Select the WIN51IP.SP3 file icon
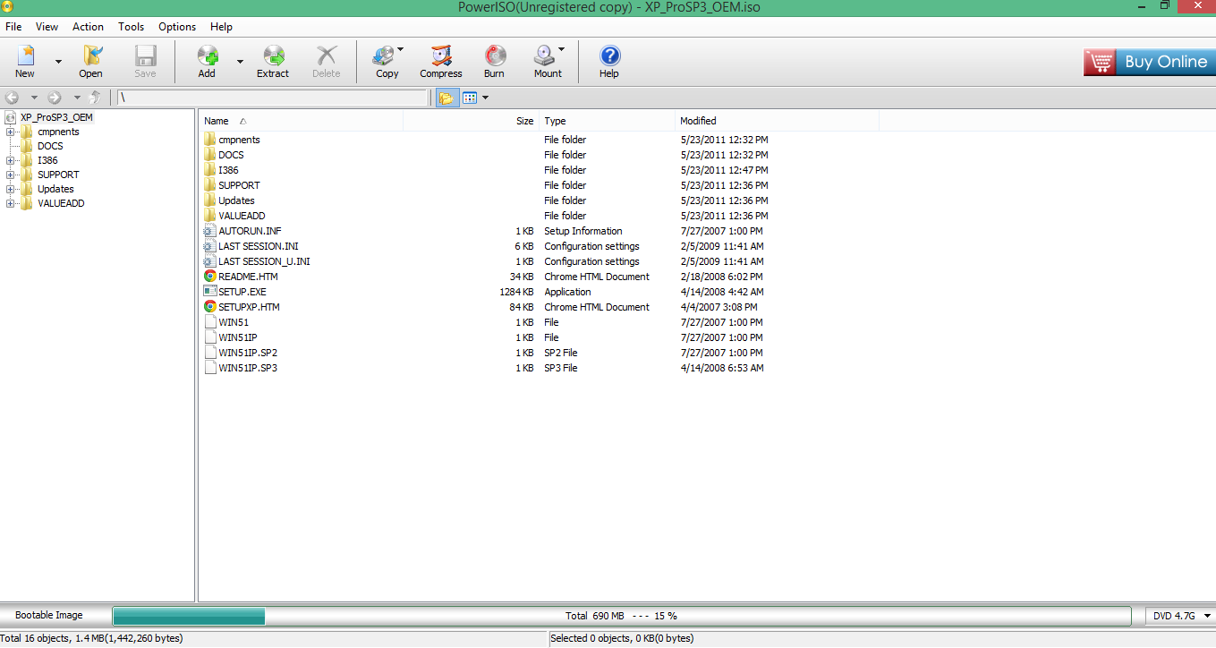 (x=209, y=368)
